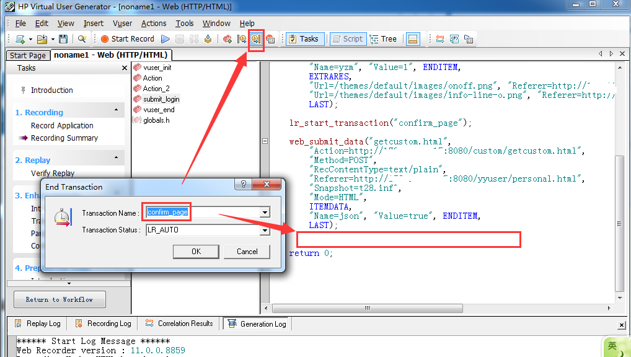Click the Parameter list <P> icon

pos(454,39)
